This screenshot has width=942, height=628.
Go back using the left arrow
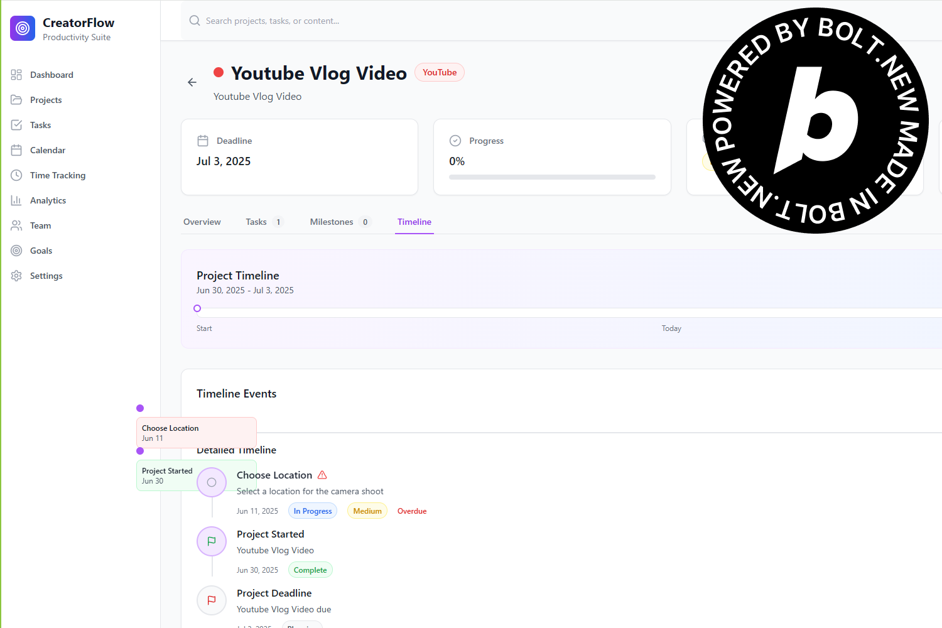[192, 82]
